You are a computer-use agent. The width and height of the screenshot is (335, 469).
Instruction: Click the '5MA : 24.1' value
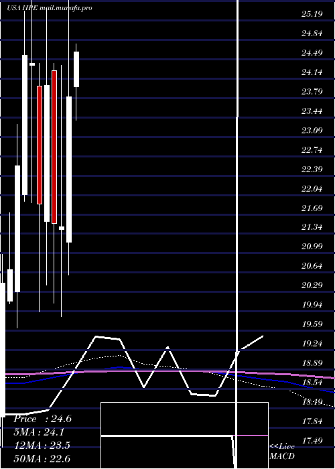(x=39, y=432)
